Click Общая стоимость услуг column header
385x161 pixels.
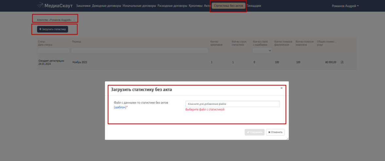tap(327, 43)
